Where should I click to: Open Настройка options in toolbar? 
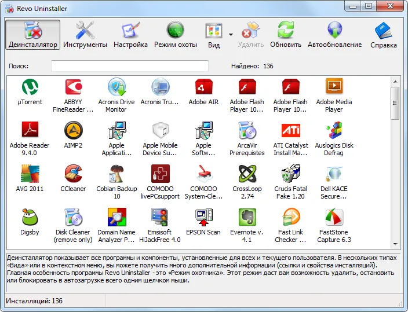[130, 35]
